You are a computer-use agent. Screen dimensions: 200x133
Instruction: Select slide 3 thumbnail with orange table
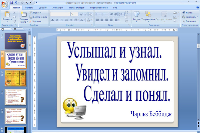(15, 78)
